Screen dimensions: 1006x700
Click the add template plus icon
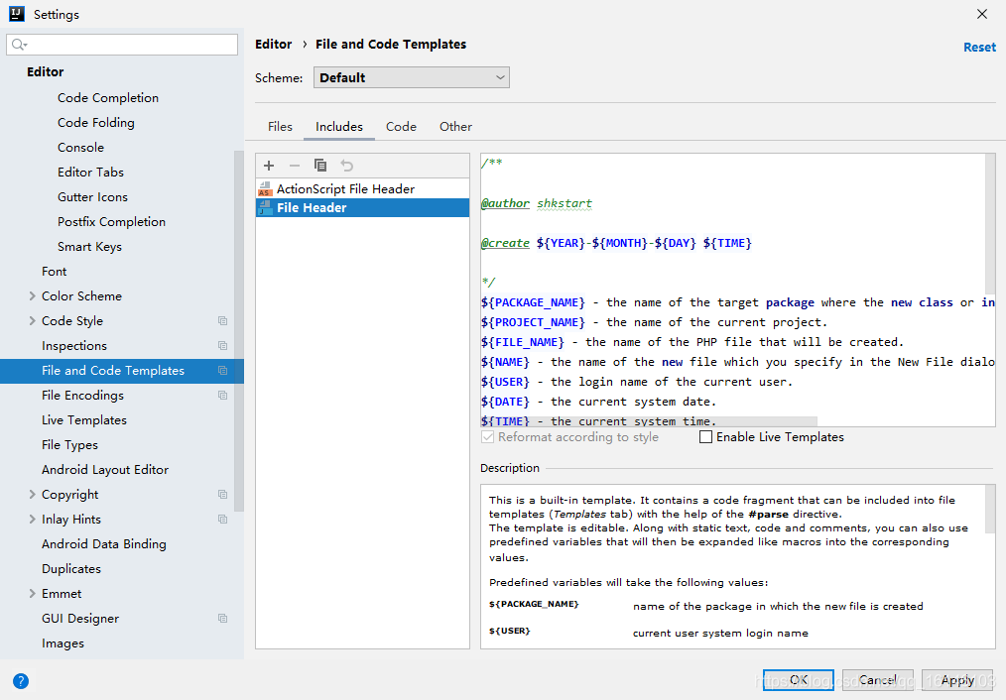click(x=269, y=166)
